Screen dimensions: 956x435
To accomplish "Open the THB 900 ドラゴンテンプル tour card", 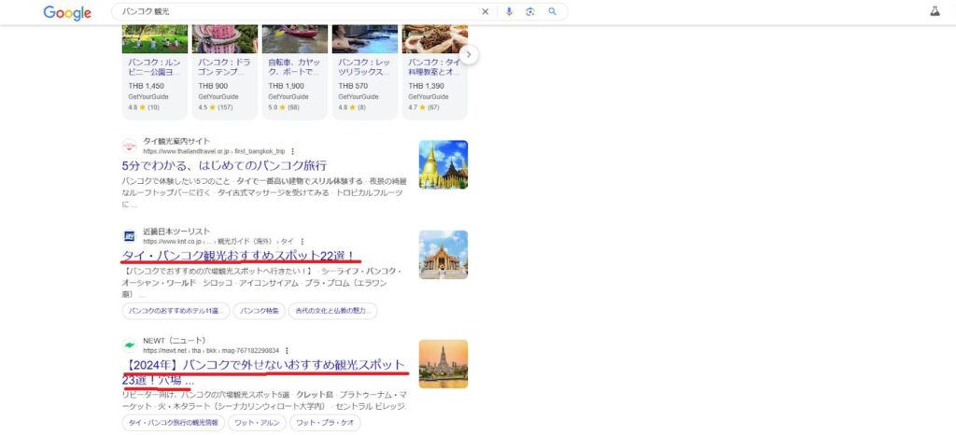I will 225,72.
